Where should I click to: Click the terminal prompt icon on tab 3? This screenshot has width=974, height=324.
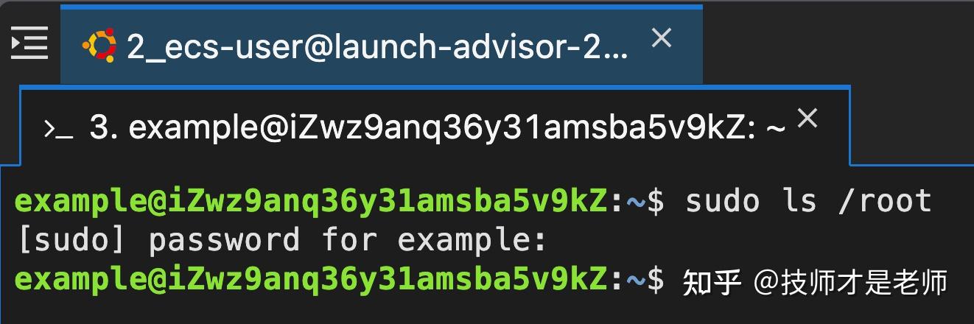click(58, 128)
